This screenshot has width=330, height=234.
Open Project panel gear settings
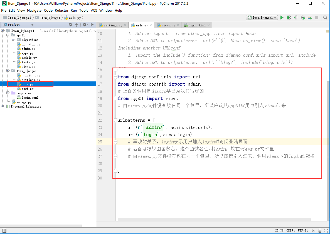[x=85, y=25]
